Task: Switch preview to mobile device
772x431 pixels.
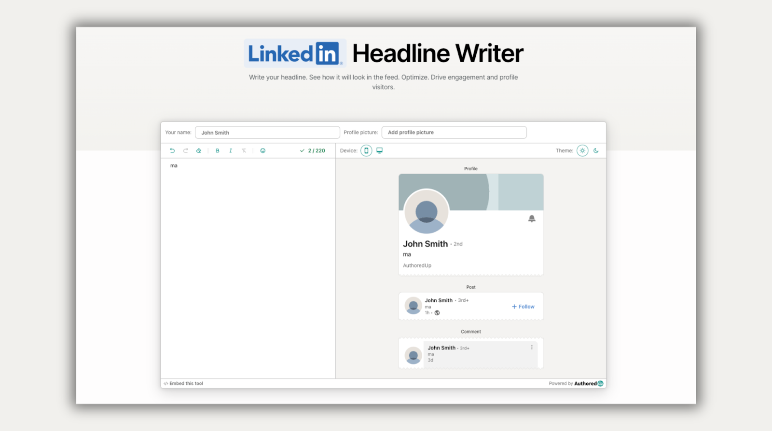Action: coord(366,150)
